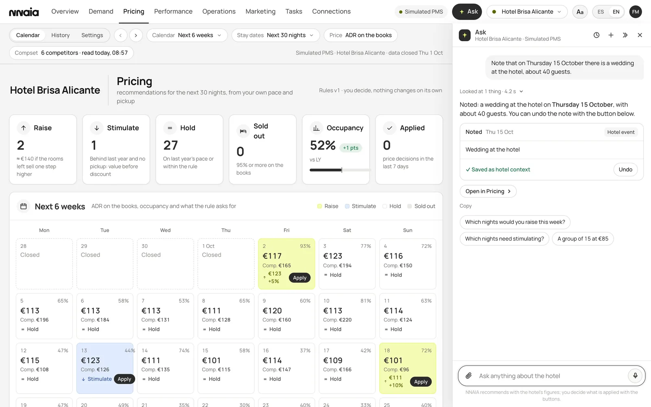
Task: Apply the raise for Friday 2
Action: click(300, 278)
